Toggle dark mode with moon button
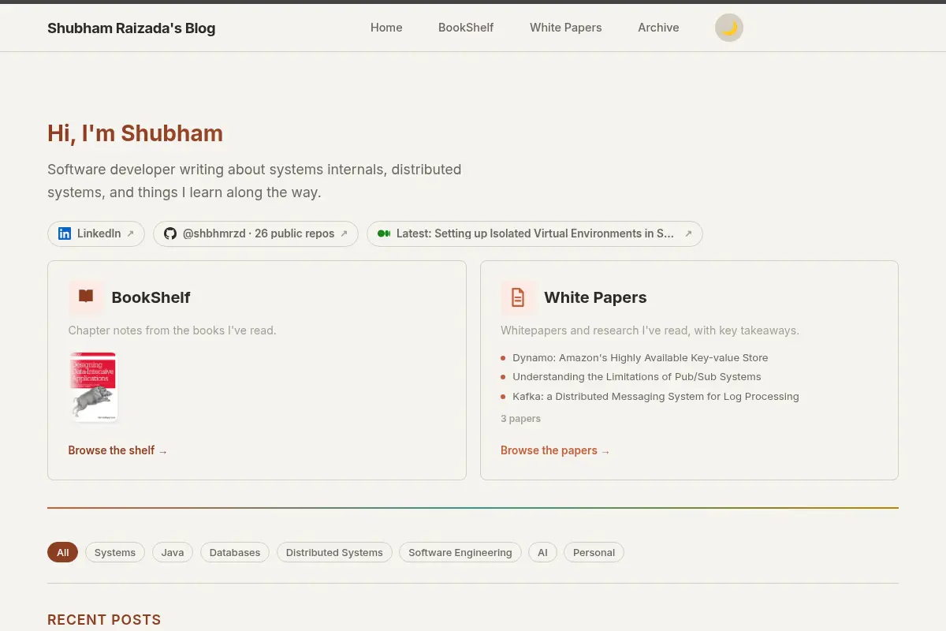The image size is (946, 631). click(729, 28)
